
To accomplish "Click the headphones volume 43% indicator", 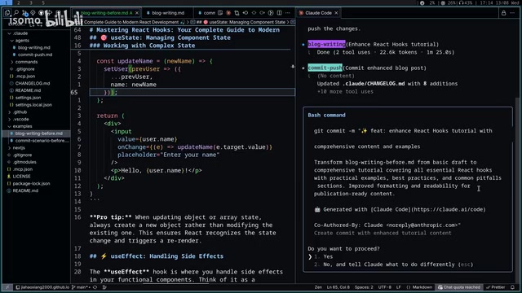I will [466, 2].
